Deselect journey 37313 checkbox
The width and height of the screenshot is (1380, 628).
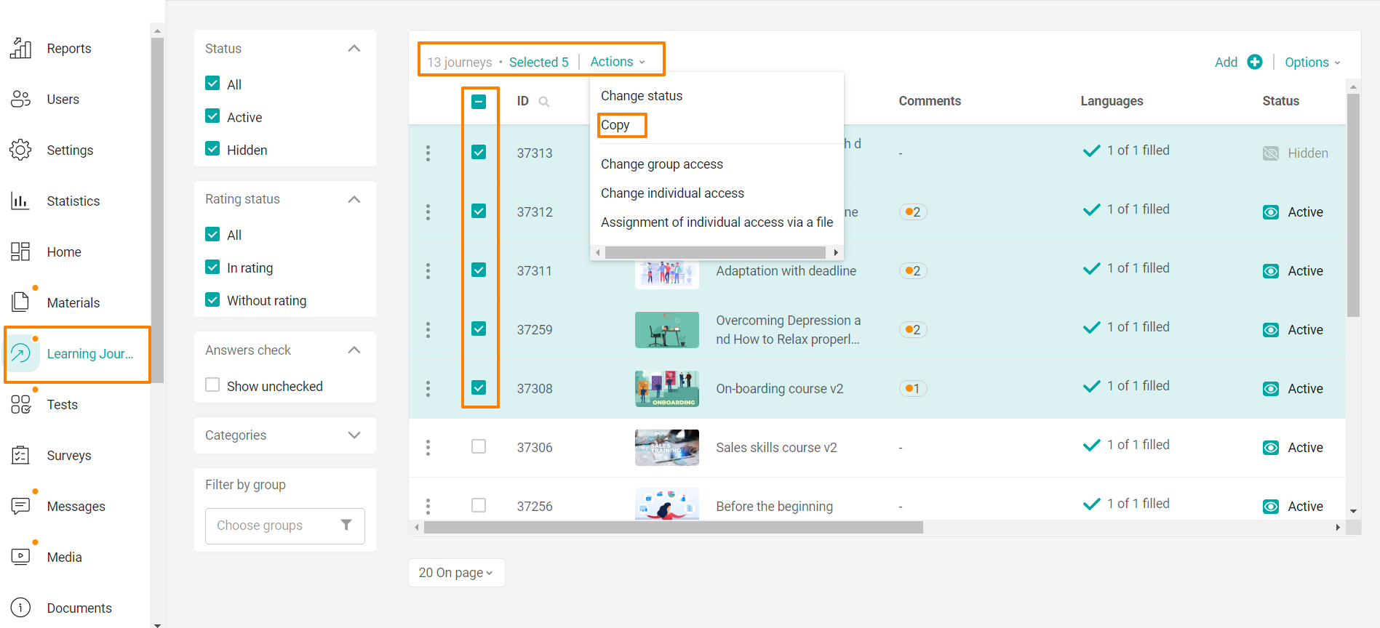coord(479,152)
